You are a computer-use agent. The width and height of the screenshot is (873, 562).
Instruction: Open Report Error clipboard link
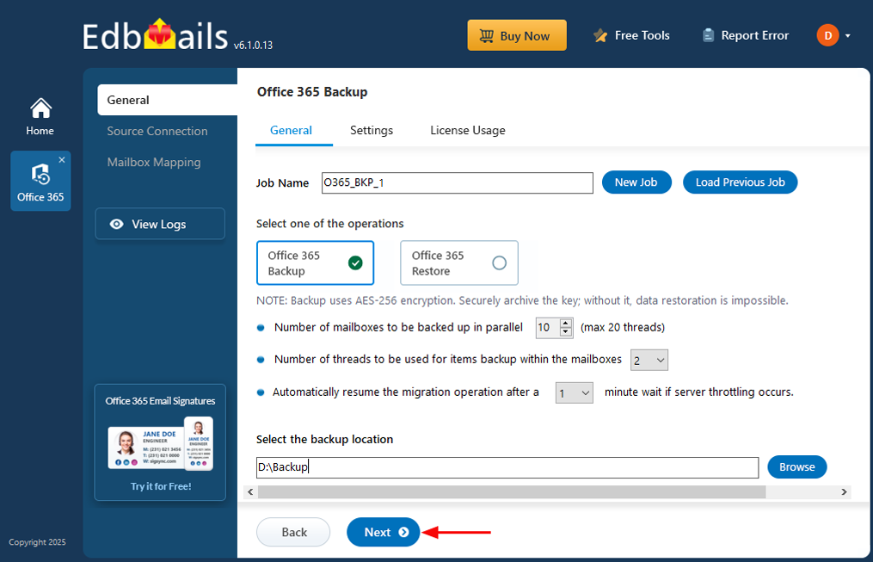pos(746,35)
